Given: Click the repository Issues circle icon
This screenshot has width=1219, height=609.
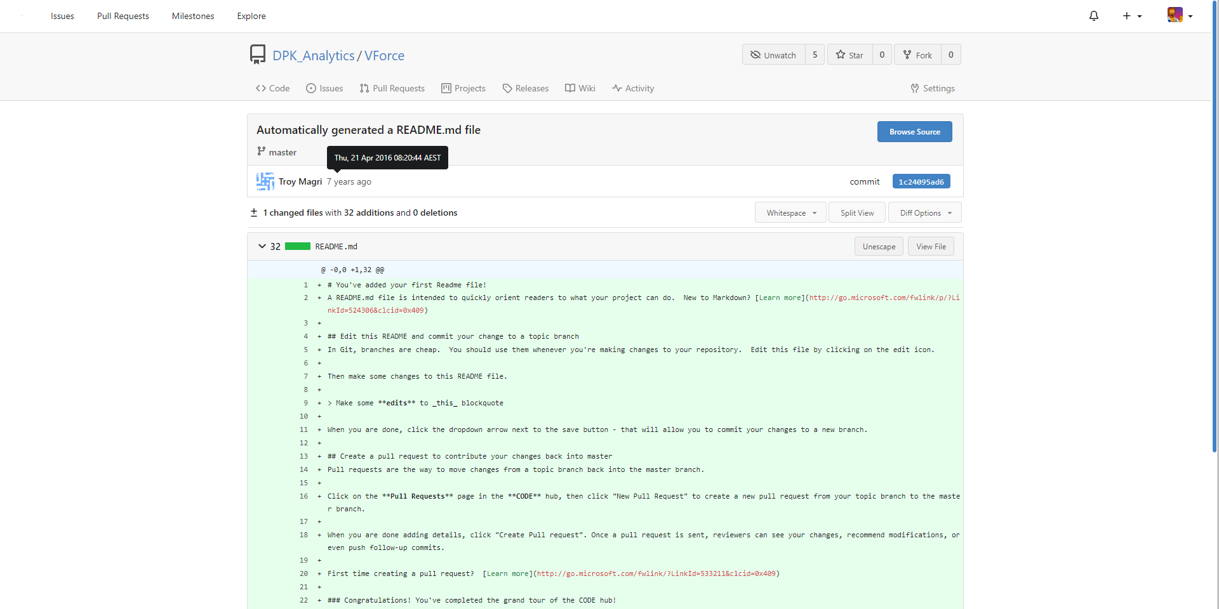Looking at the screenshot, I should click(x=311, y=88).
